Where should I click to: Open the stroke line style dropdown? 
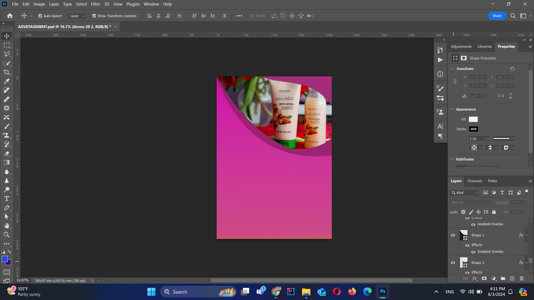pos(503,139)
